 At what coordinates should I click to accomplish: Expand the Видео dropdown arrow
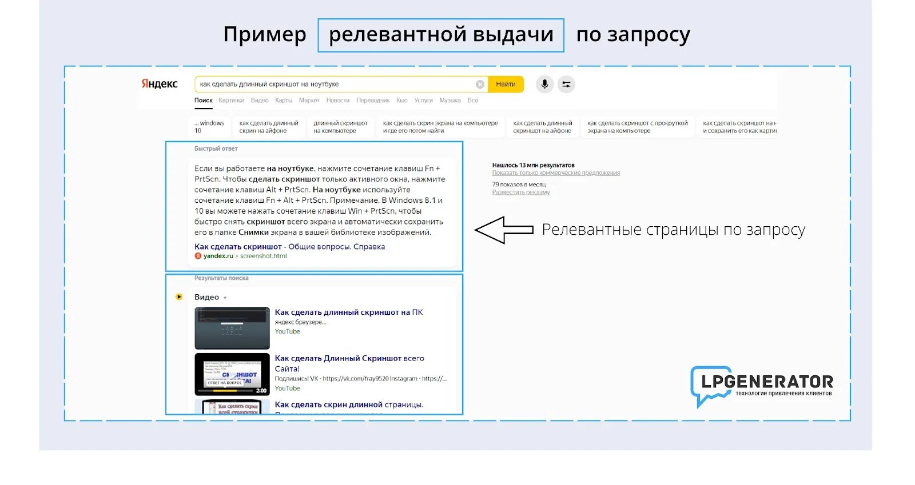pos(225,298)
